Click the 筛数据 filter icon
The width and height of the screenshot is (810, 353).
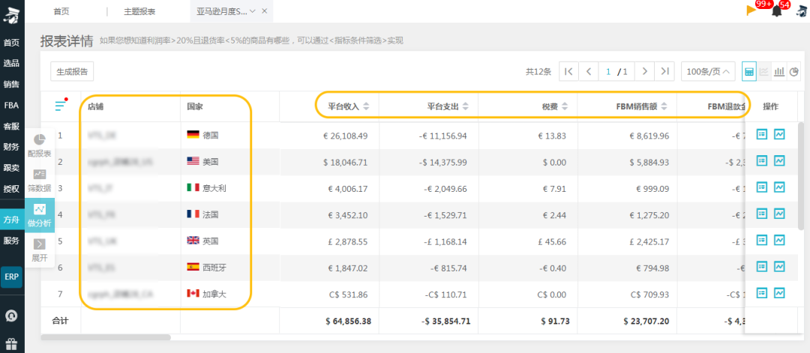(x=40, y=175)
